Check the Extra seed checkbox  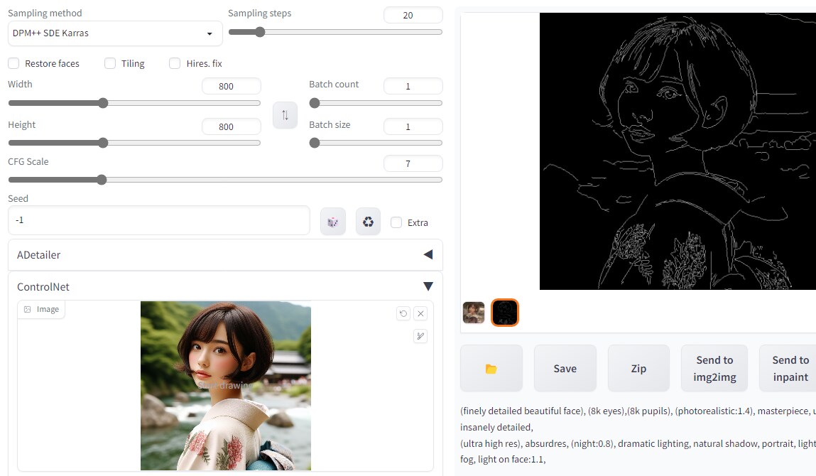(396, 222)
